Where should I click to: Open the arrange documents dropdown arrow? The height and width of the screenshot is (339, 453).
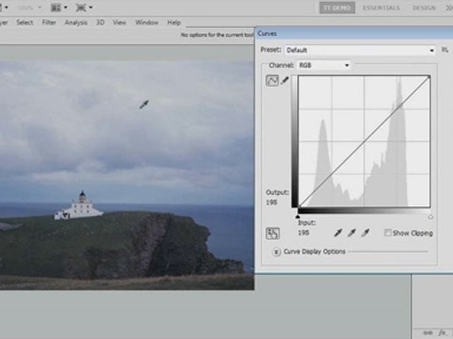(x=66, y=8)
